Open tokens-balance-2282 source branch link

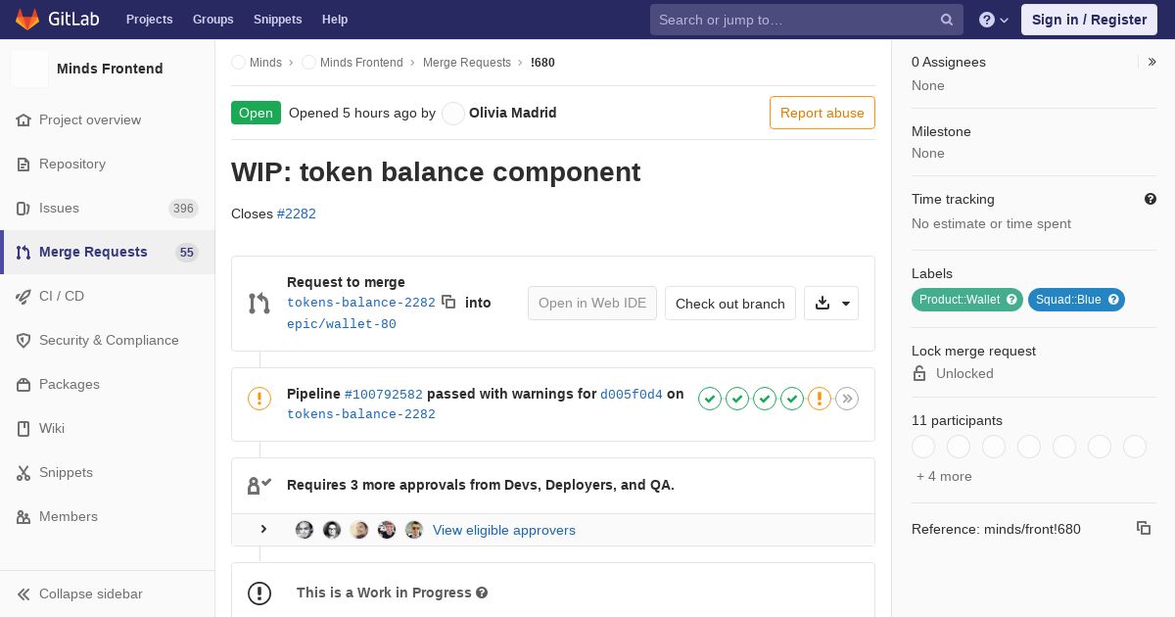tap(361, 303)
